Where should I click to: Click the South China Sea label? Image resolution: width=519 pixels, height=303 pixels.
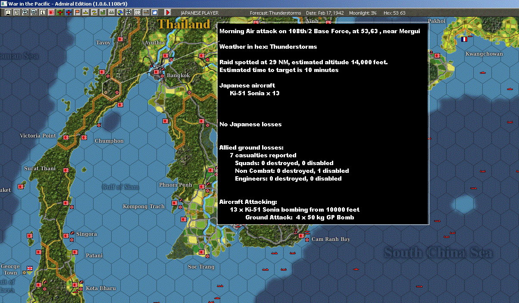click(x=438, y=252)
